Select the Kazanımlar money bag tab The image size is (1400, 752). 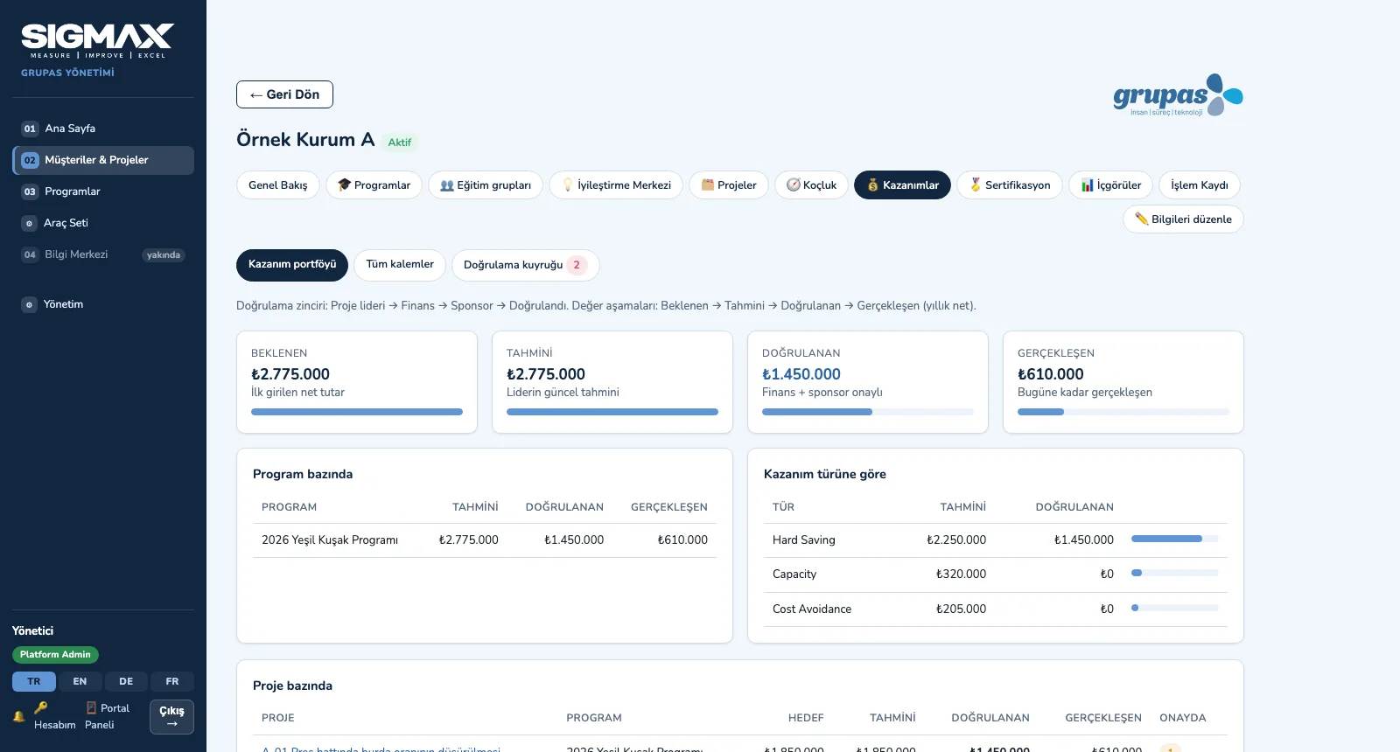tap(902, 185)
